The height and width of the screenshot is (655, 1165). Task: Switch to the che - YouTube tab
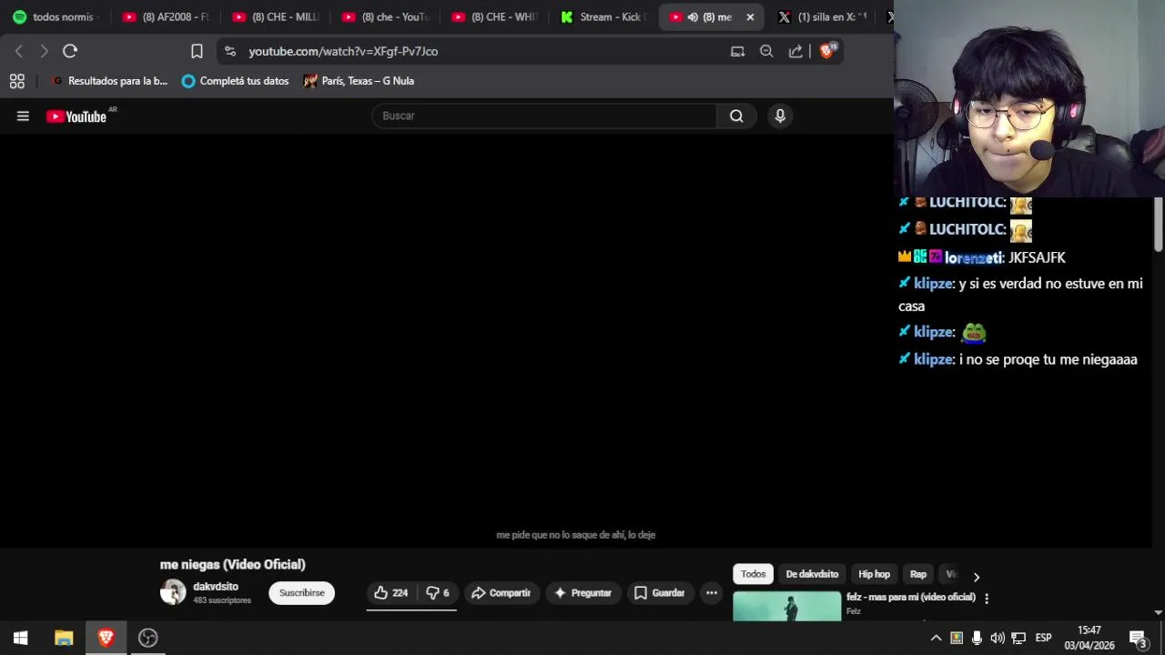tap(385, 16)
